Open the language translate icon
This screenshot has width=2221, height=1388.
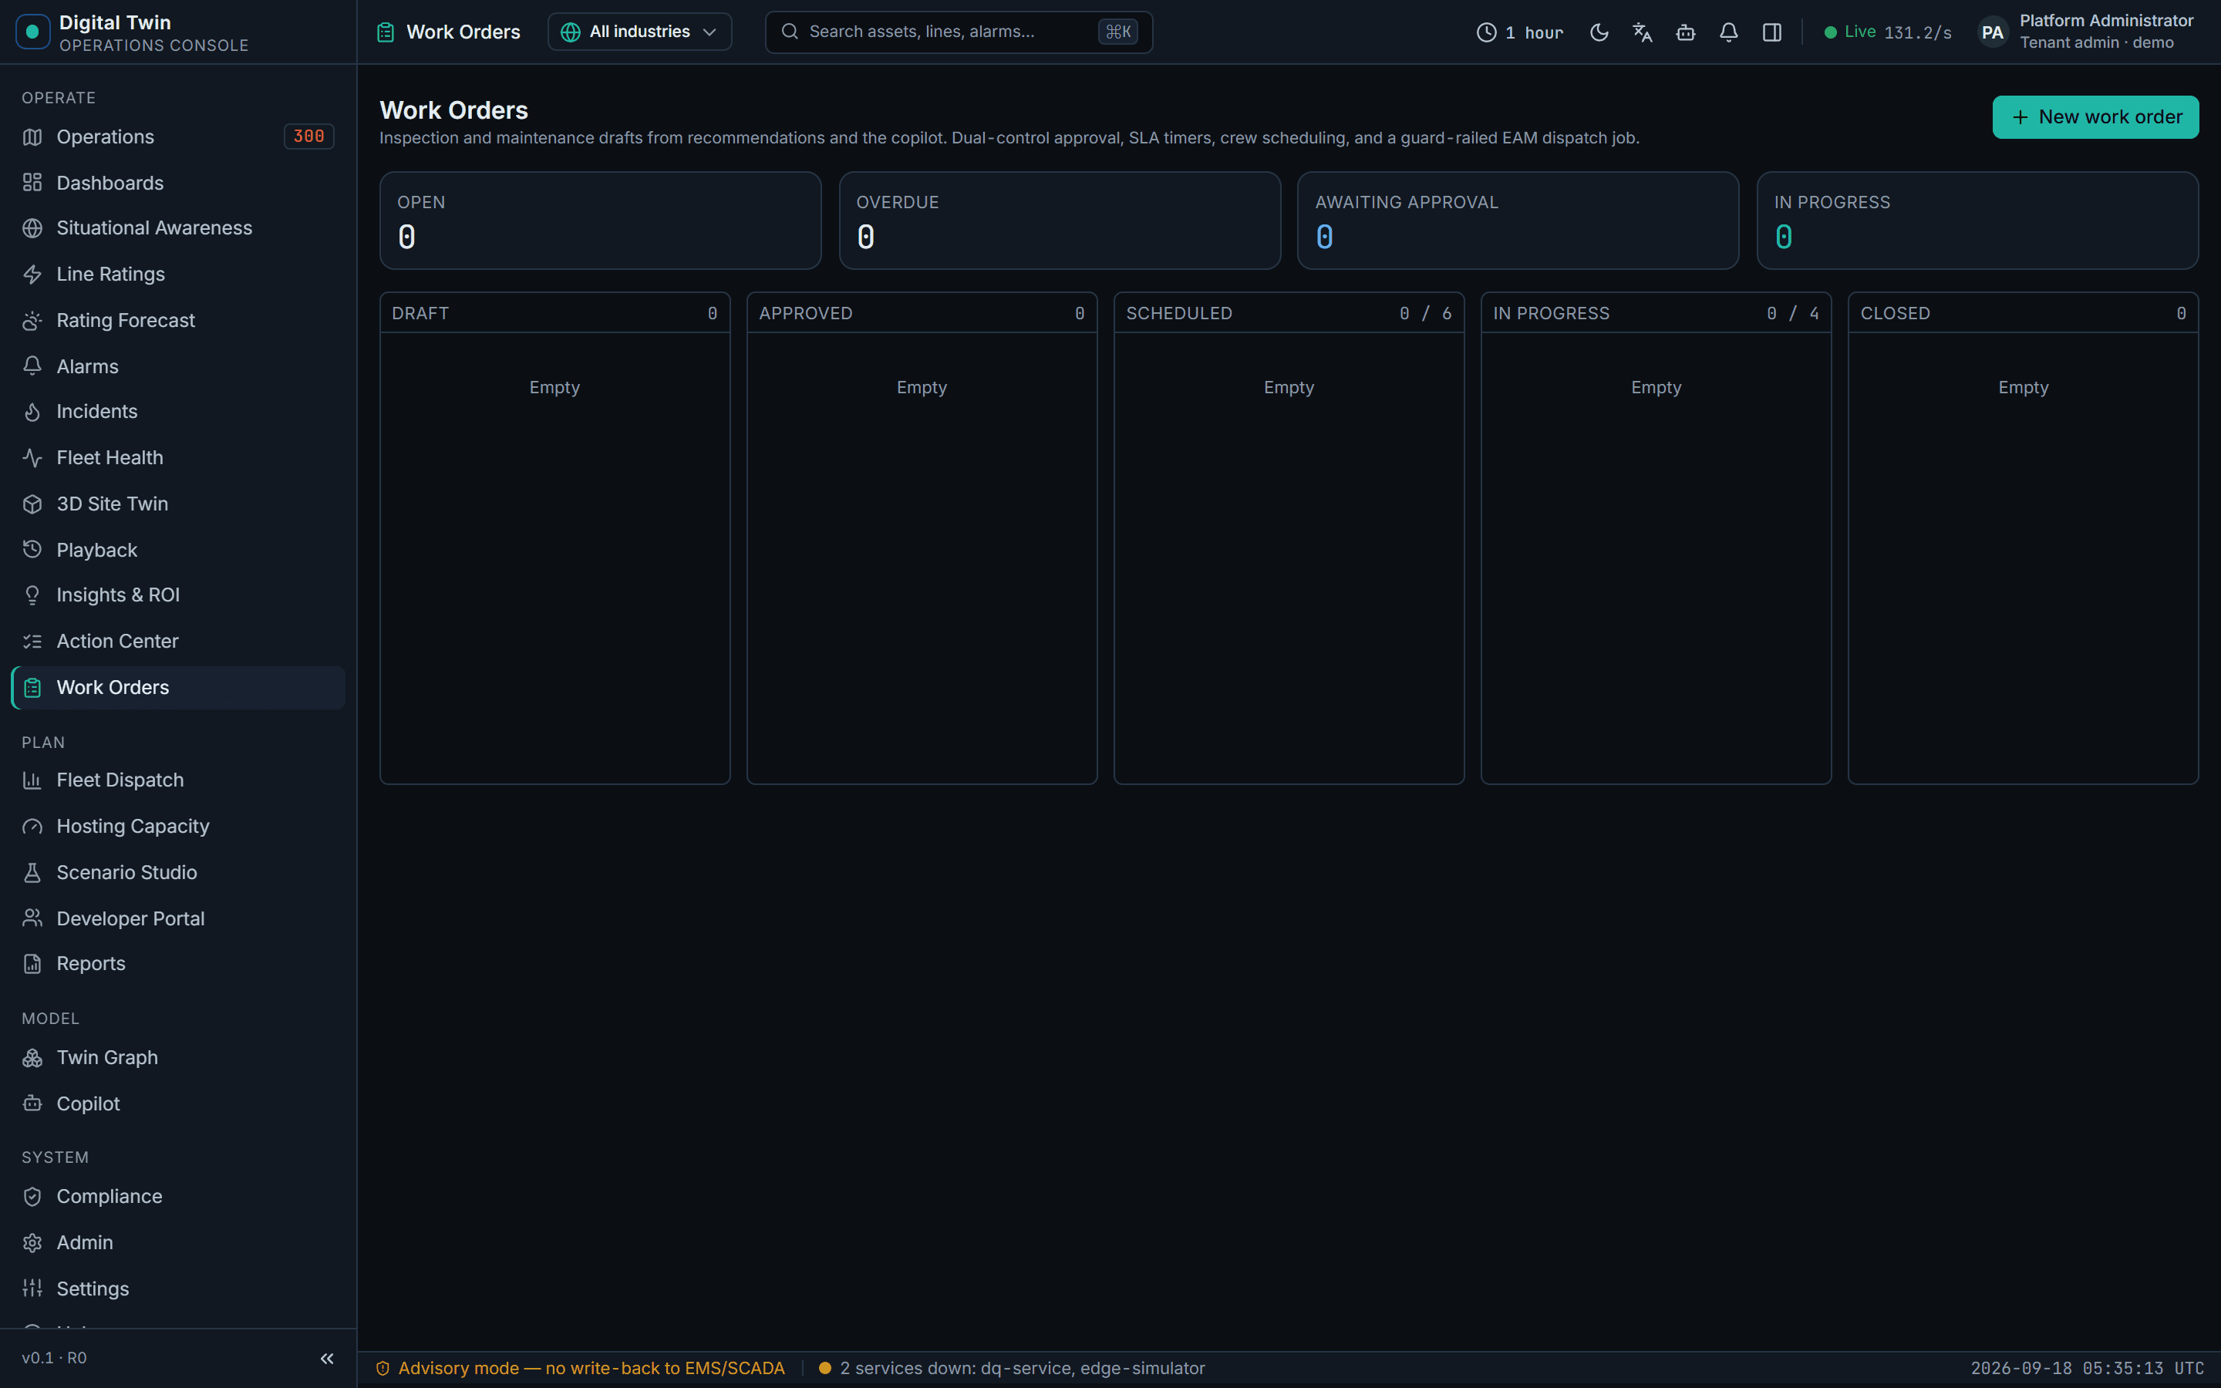click(x=1642, y=32)
